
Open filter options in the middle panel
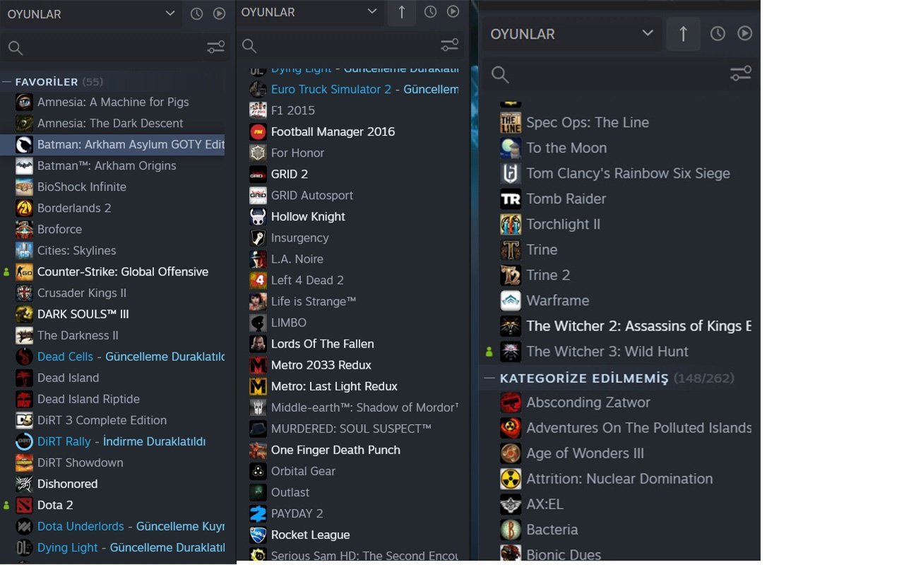pos(449,46)
